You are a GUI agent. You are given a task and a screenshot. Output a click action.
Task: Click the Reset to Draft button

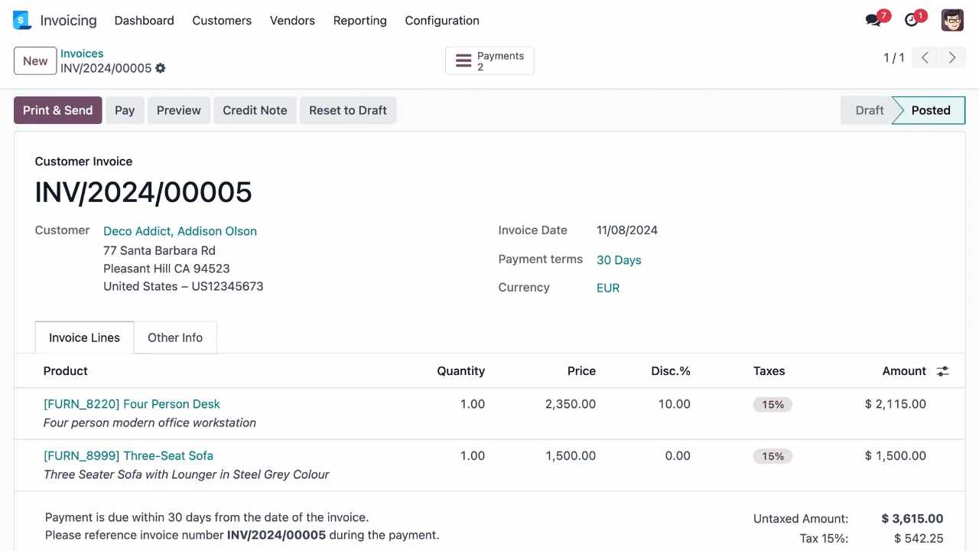(x=348, y=110)
